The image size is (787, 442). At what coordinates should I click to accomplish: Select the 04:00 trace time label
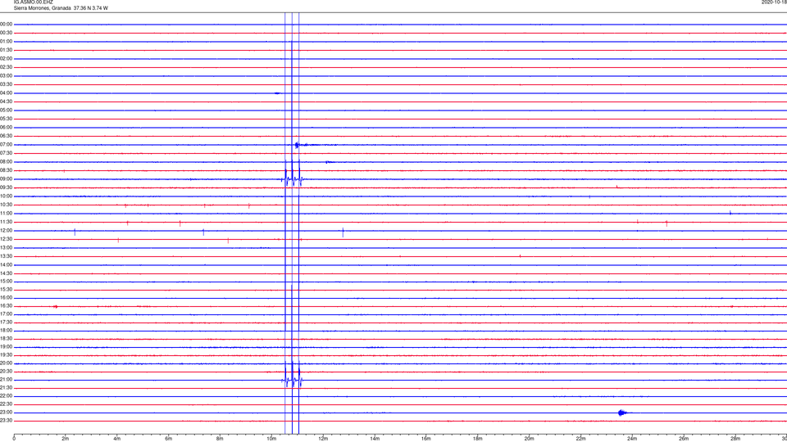(7, 92)
